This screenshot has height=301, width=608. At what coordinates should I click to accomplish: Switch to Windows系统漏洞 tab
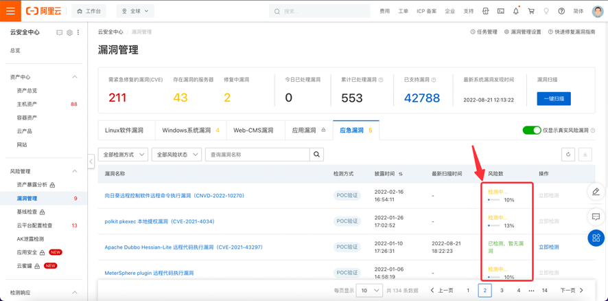pyautogui.click(x=191, y=130)
